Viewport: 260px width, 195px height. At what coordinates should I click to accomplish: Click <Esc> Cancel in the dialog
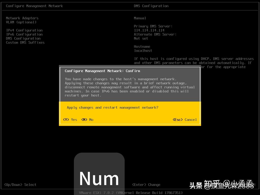185,120
